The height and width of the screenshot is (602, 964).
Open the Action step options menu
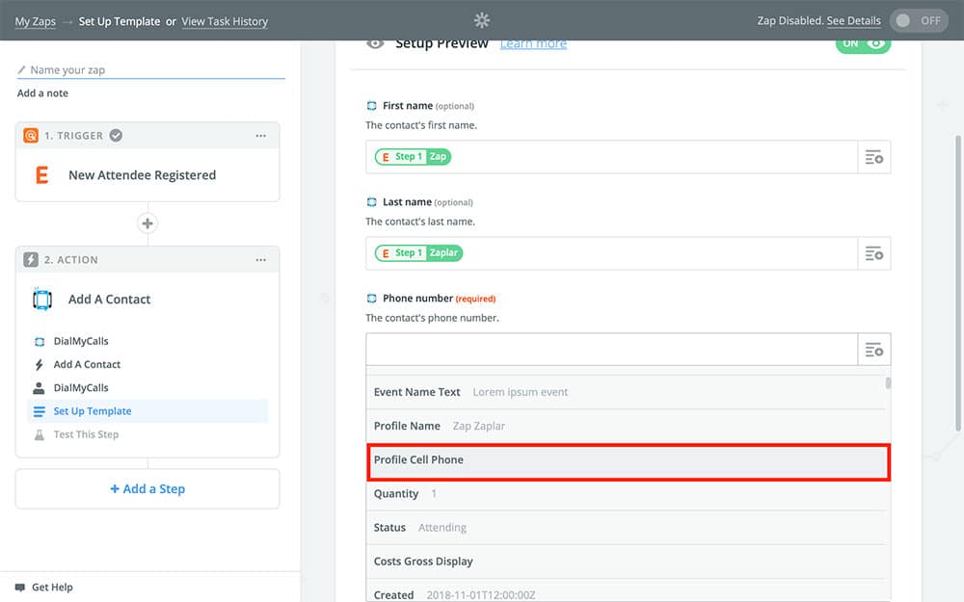pos(261,260)
